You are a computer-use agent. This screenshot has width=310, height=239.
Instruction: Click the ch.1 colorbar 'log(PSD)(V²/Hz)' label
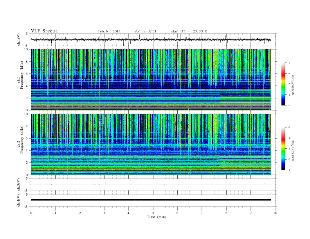(293, 86)
